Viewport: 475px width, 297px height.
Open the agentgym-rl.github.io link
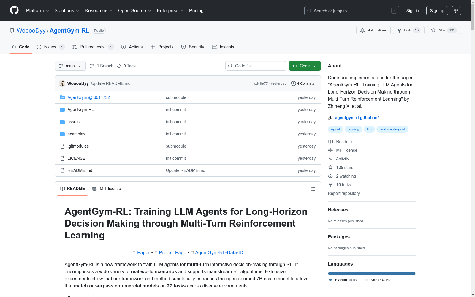point(357,118)
